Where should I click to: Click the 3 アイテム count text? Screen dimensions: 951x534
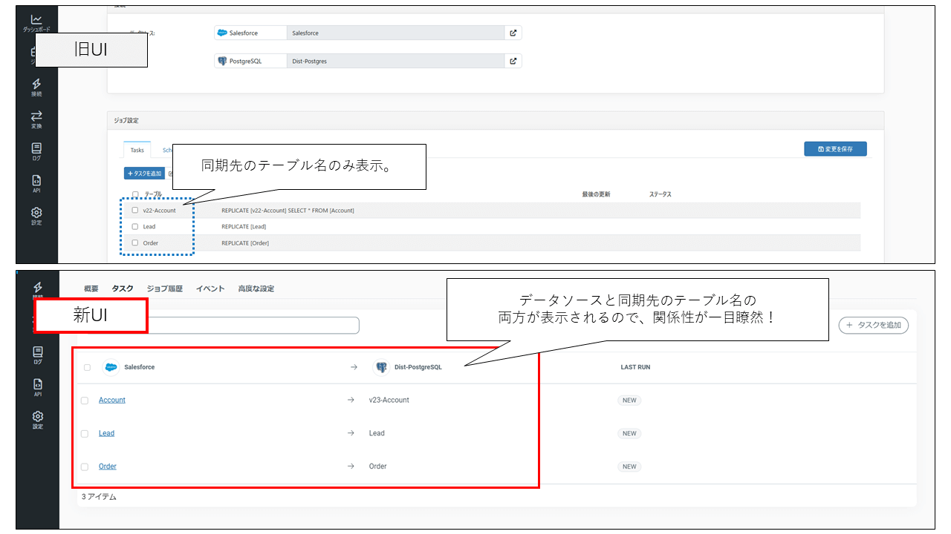tap(99, 497)
